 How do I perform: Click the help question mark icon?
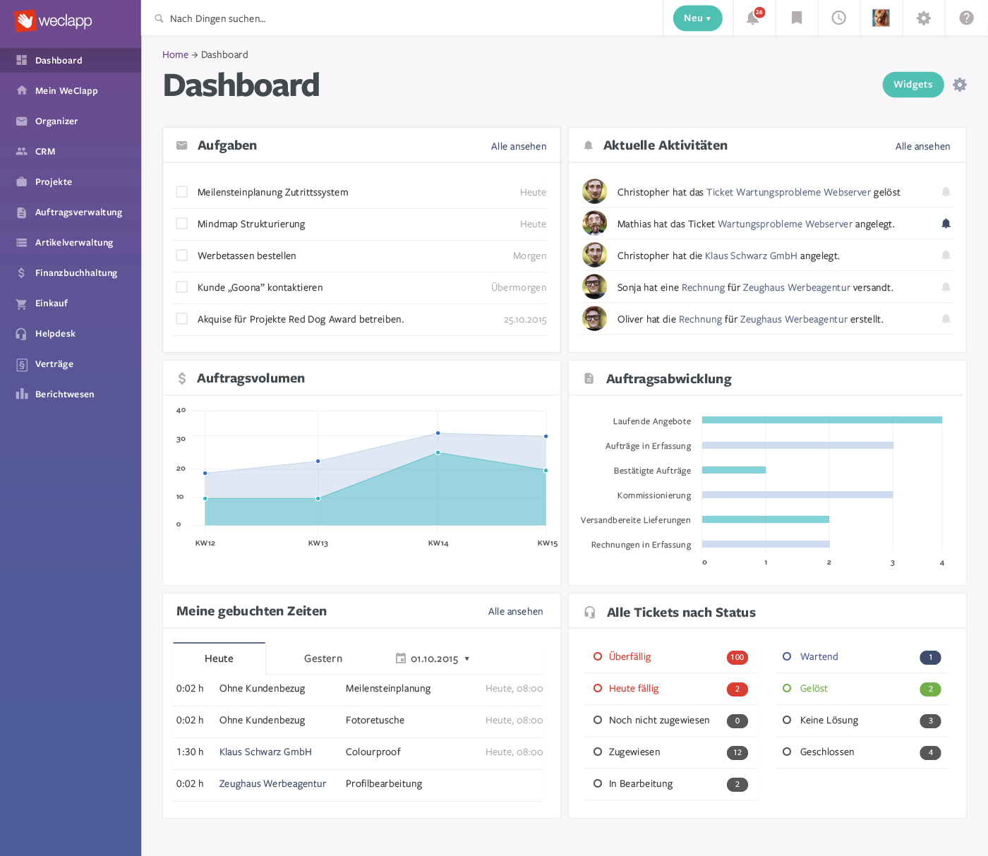pyautogui.click(x=966, y=18)
